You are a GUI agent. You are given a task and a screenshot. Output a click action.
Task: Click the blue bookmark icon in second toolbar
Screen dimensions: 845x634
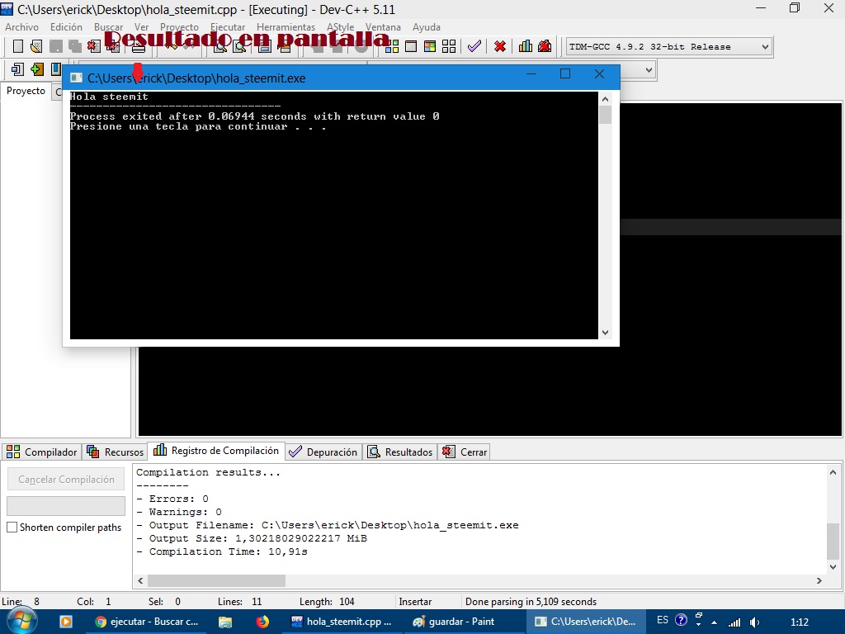[55, 69]
